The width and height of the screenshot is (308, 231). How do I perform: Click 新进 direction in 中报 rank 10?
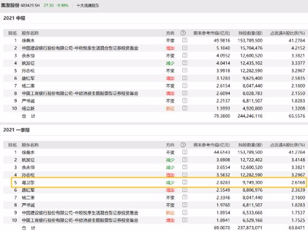[170, 108]
